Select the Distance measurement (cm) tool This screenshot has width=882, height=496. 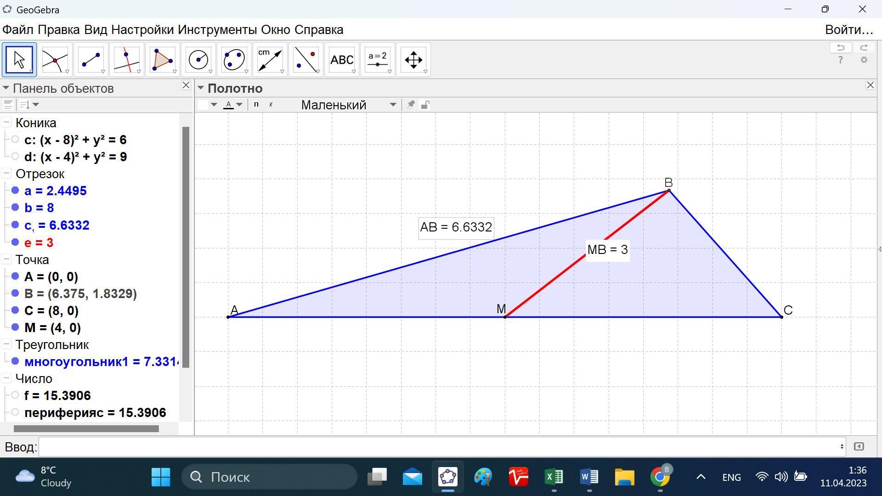click(270, 60)
